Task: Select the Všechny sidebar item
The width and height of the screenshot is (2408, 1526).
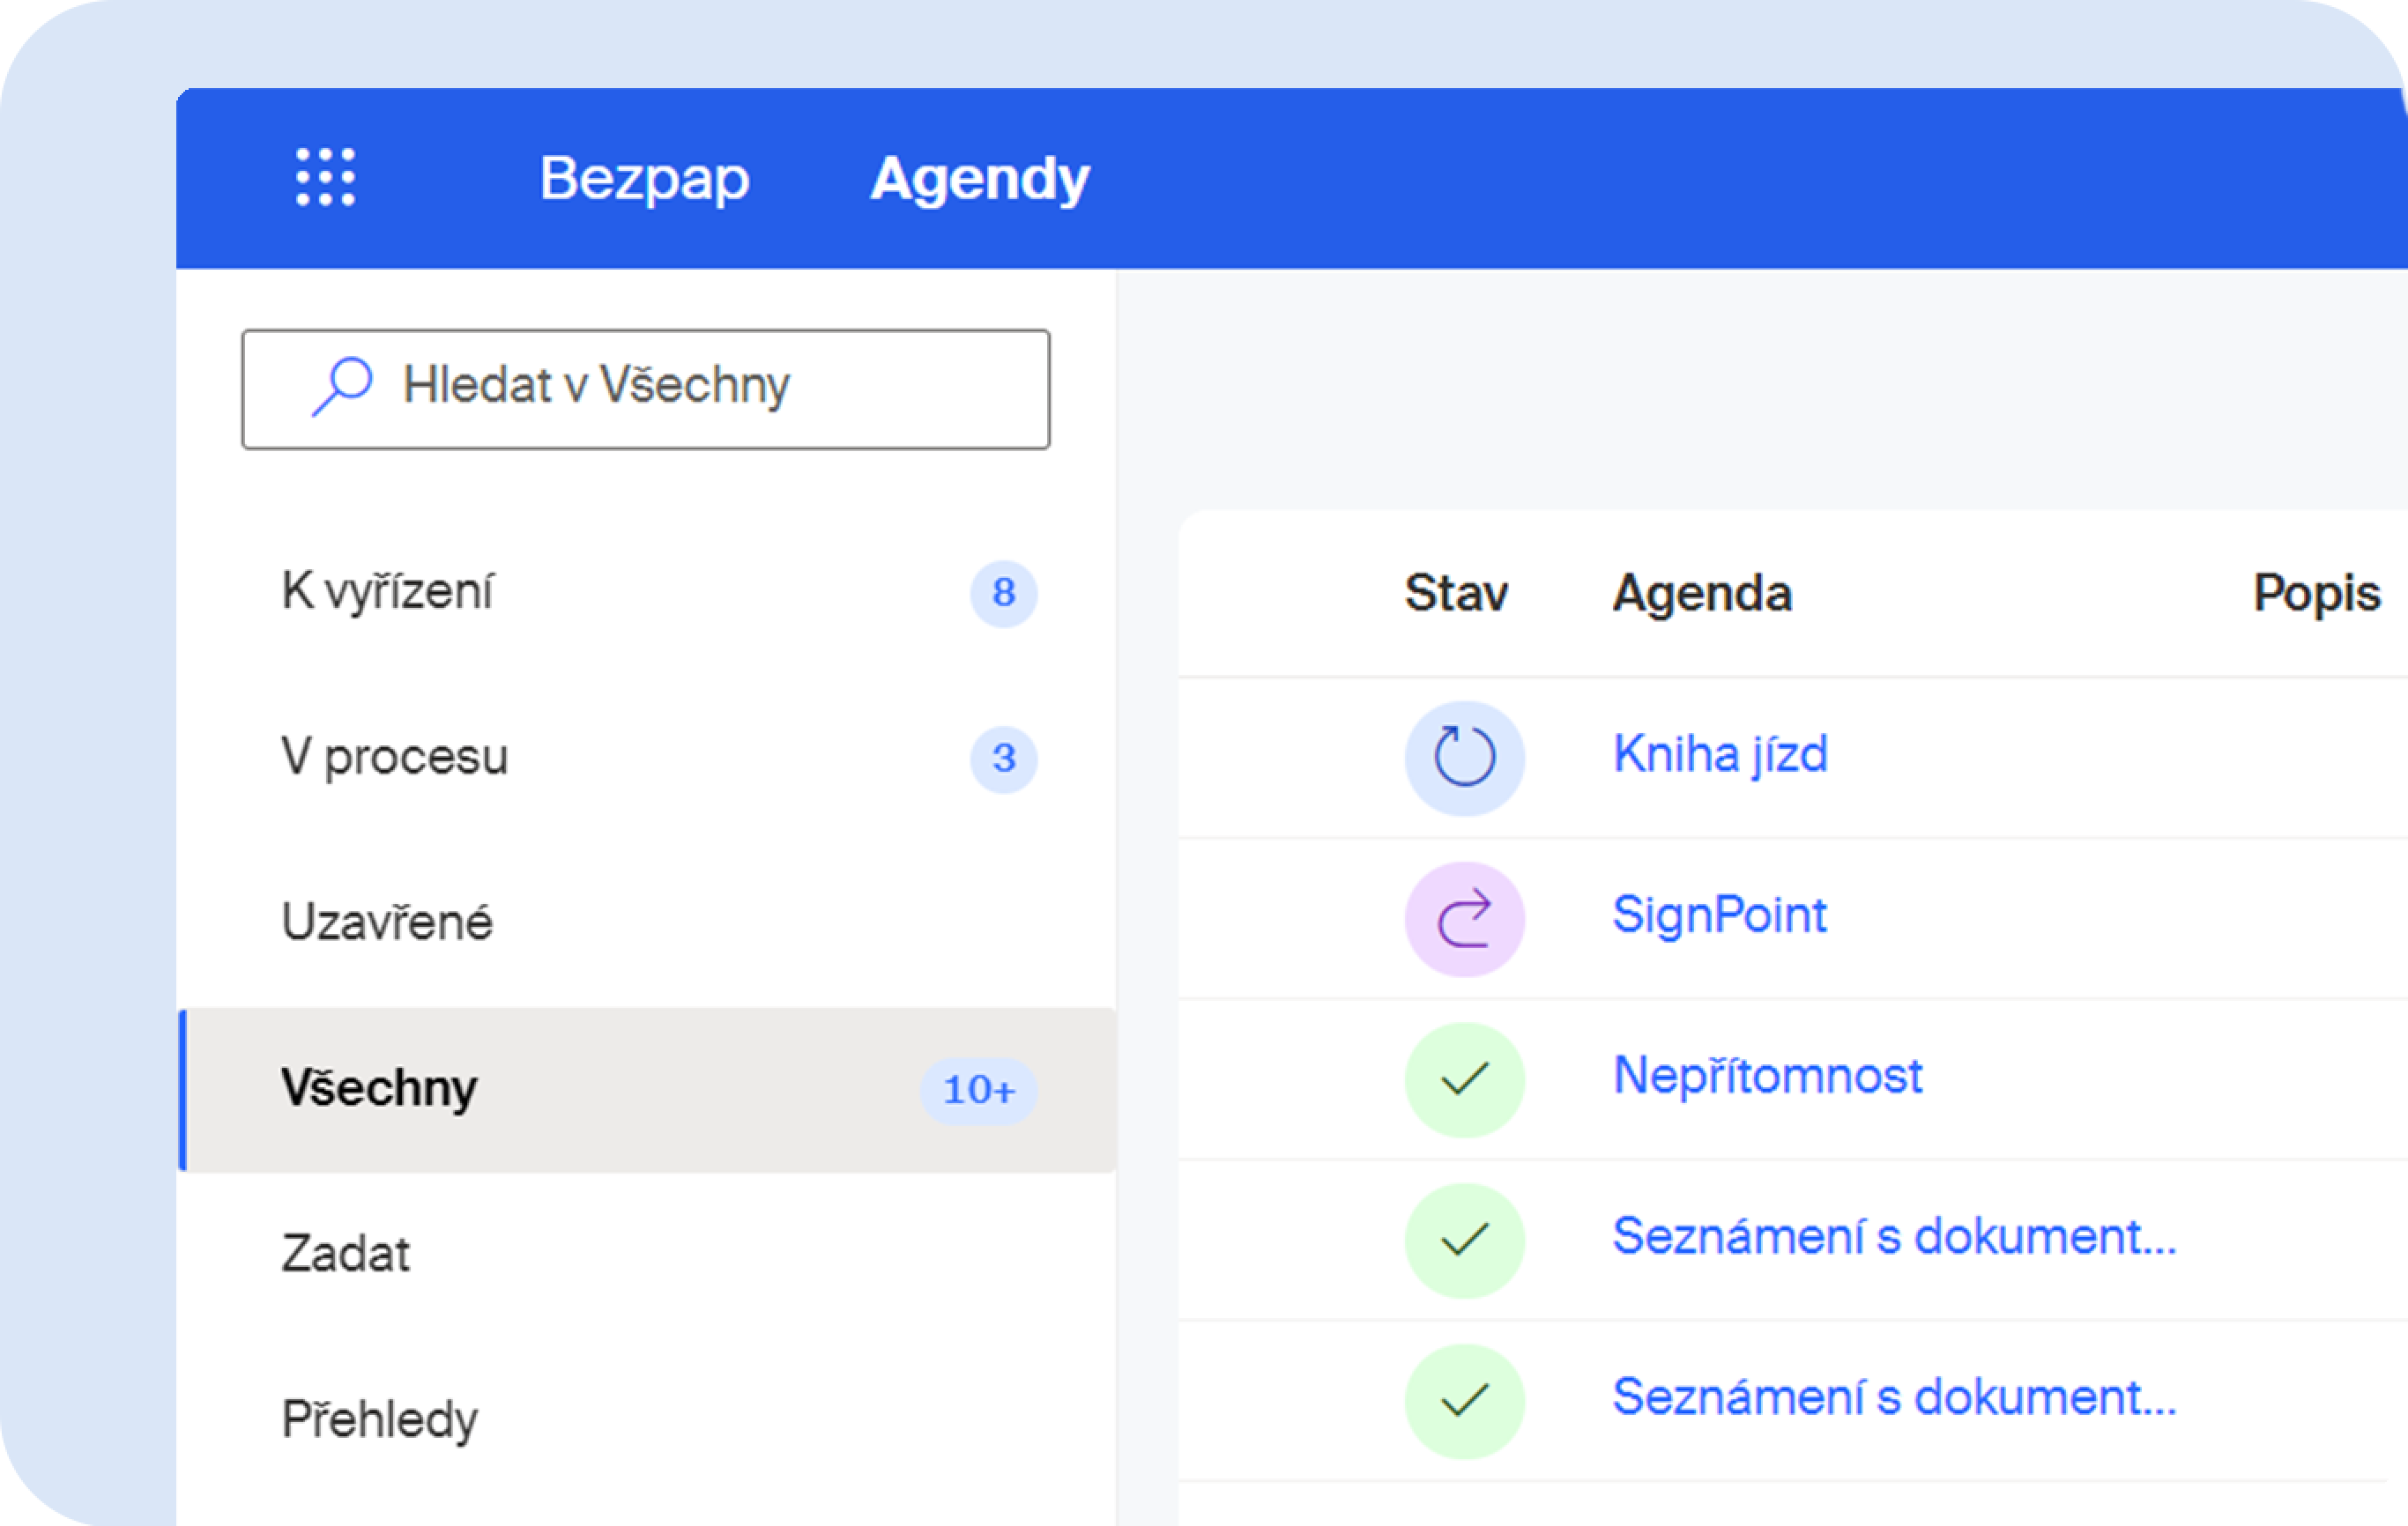Action: tap(648, 1089)
